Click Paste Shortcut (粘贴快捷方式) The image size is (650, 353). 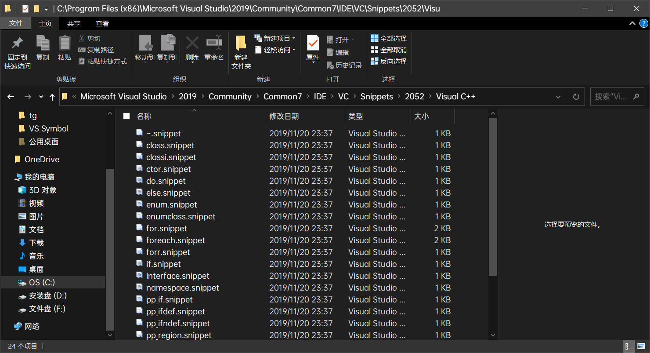[103, 62]
